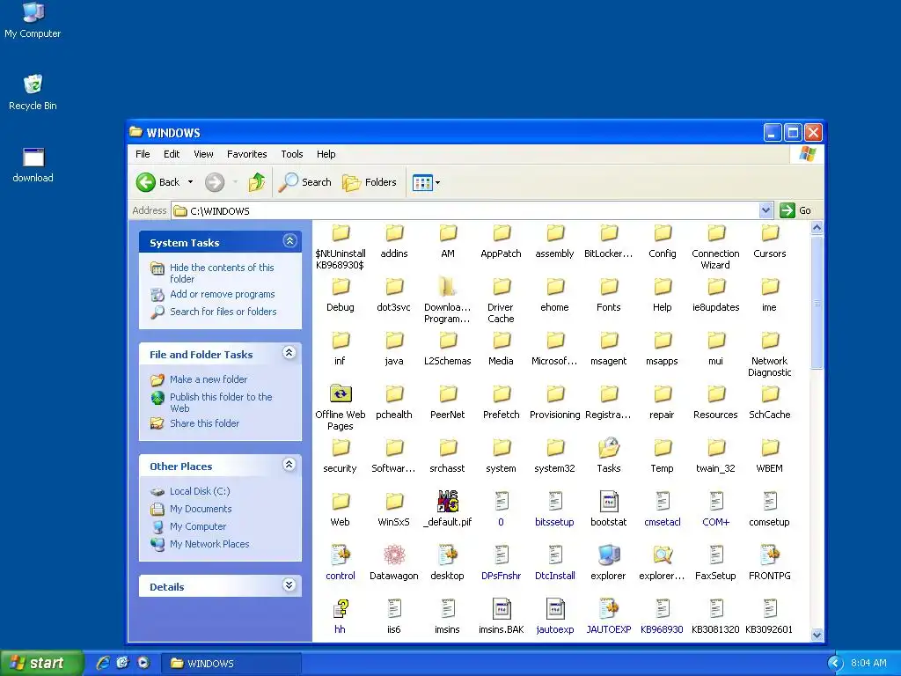The height and width of the screenshot is (676, 901).
Task: Select the Tasks scheduled folder icon
Action: [x=609, y=455]
